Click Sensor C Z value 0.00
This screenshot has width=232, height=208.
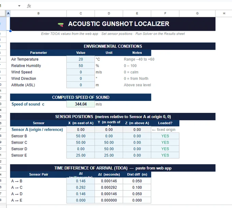coord(137,143)
